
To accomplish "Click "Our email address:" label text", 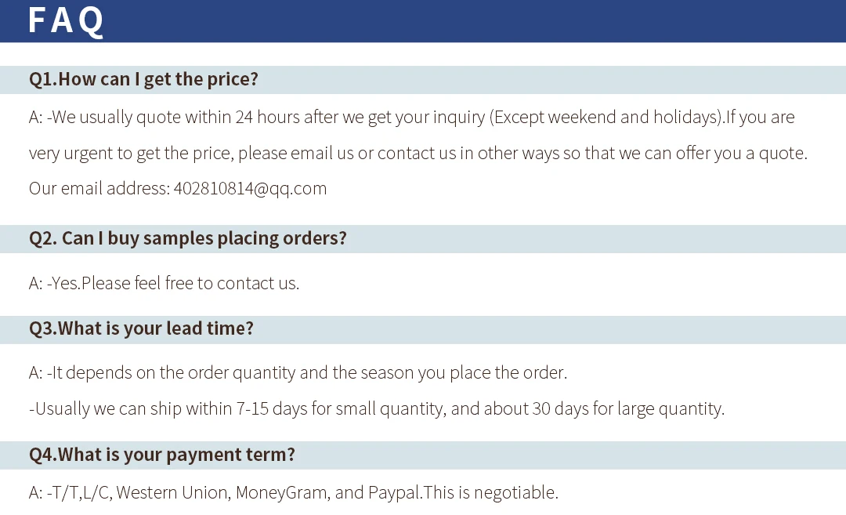I will 99,188.
